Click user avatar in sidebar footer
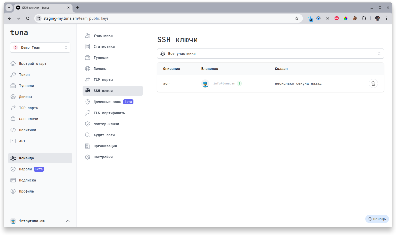The height and width of the screenshot is (235, 396). (13, 221)
